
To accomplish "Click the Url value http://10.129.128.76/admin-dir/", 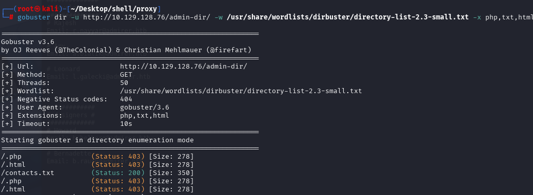I will [x=184, y=67].
